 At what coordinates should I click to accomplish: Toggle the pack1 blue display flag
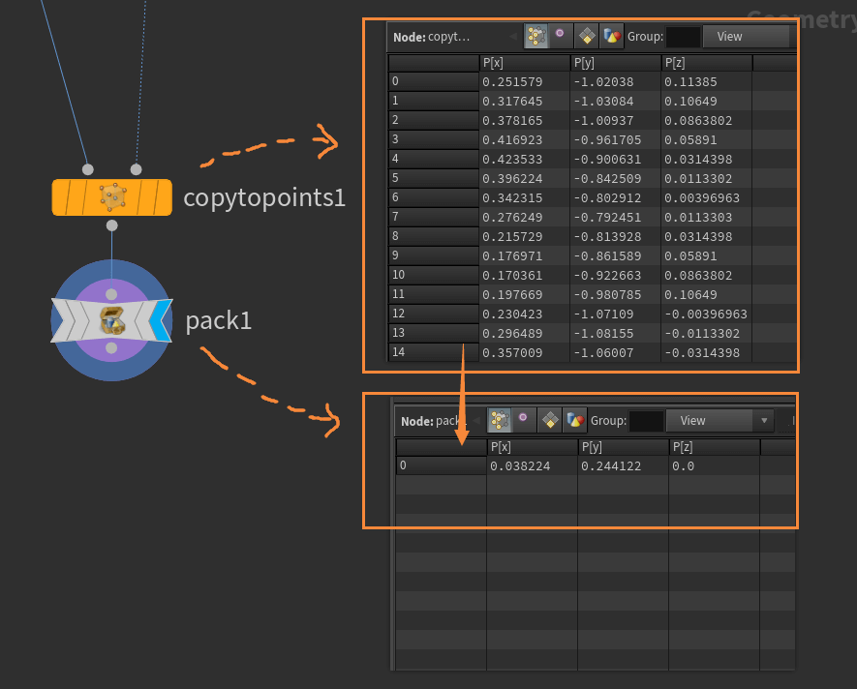(160, 320)
